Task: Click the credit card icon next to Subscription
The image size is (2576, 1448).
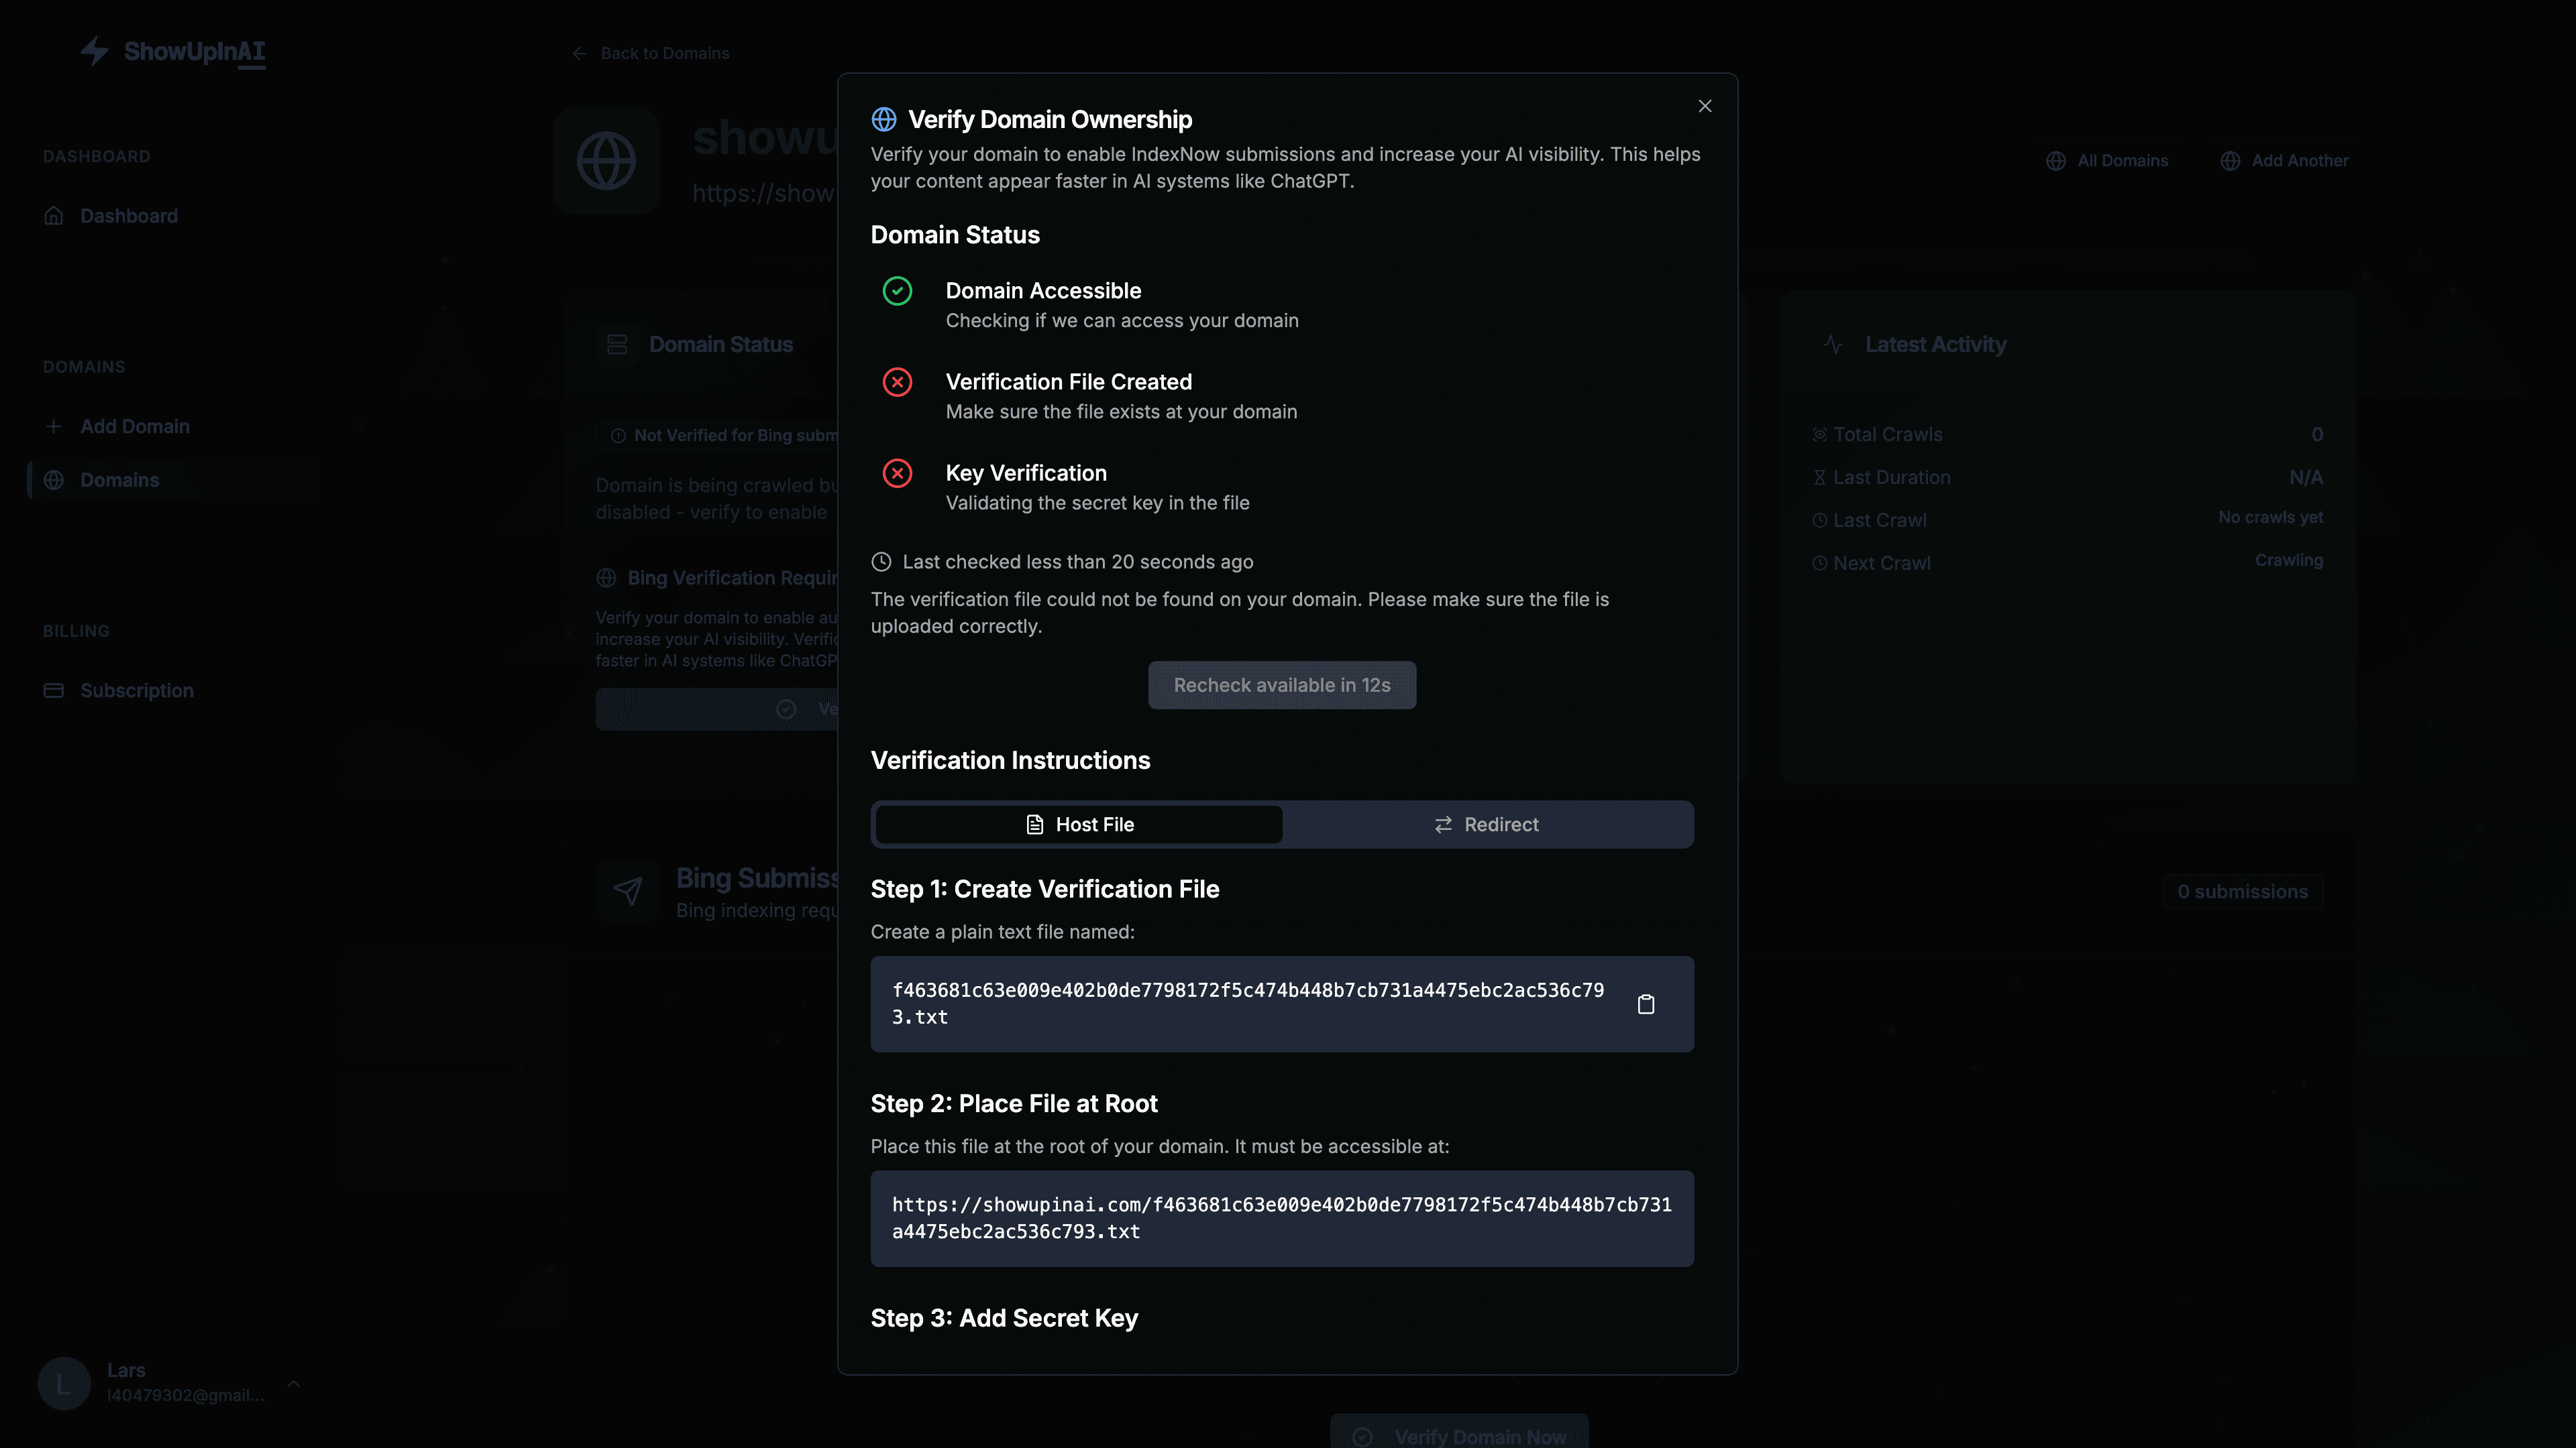Action: (x=54, y=690)
